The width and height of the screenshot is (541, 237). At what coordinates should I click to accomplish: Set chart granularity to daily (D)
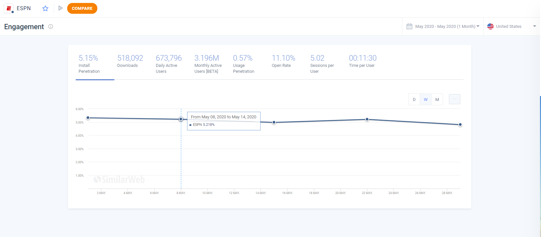point(414,99)
